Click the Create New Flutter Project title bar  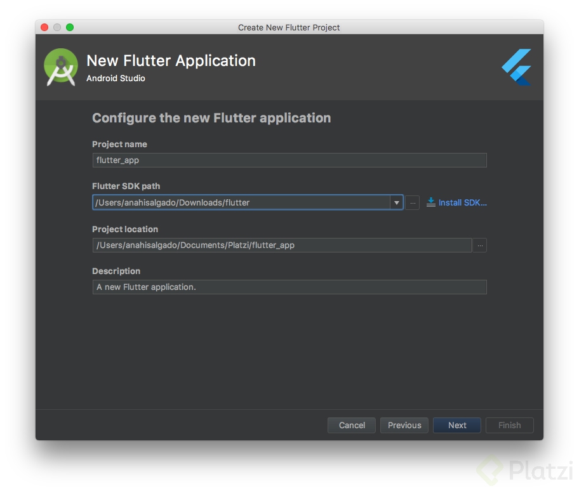click(x=289, y=27)
